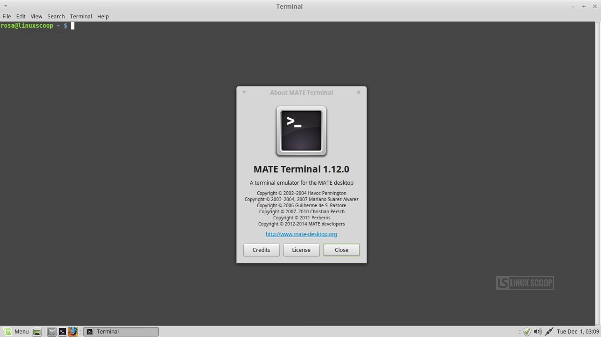Viewport: 601px width, 337px height.
Task: Launch Firefox from the panel
Action: tap(73, 331)
